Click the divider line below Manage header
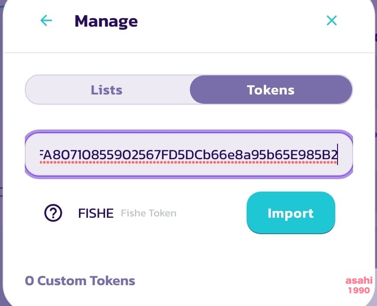The width and height of the screenshot is (377, 306). coord(188,53)
